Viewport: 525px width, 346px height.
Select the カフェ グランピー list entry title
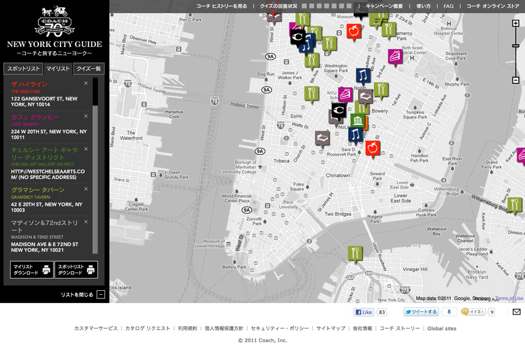(35, 117)
